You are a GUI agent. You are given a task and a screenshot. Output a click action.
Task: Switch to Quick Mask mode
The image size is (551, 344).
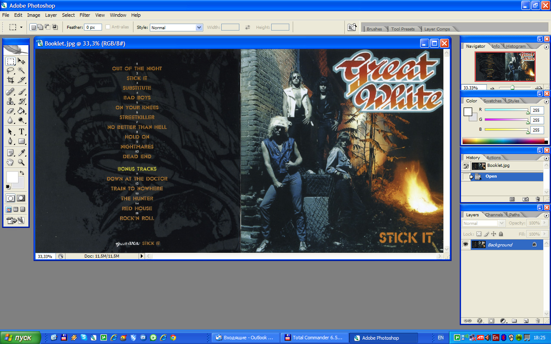point(21,198)
